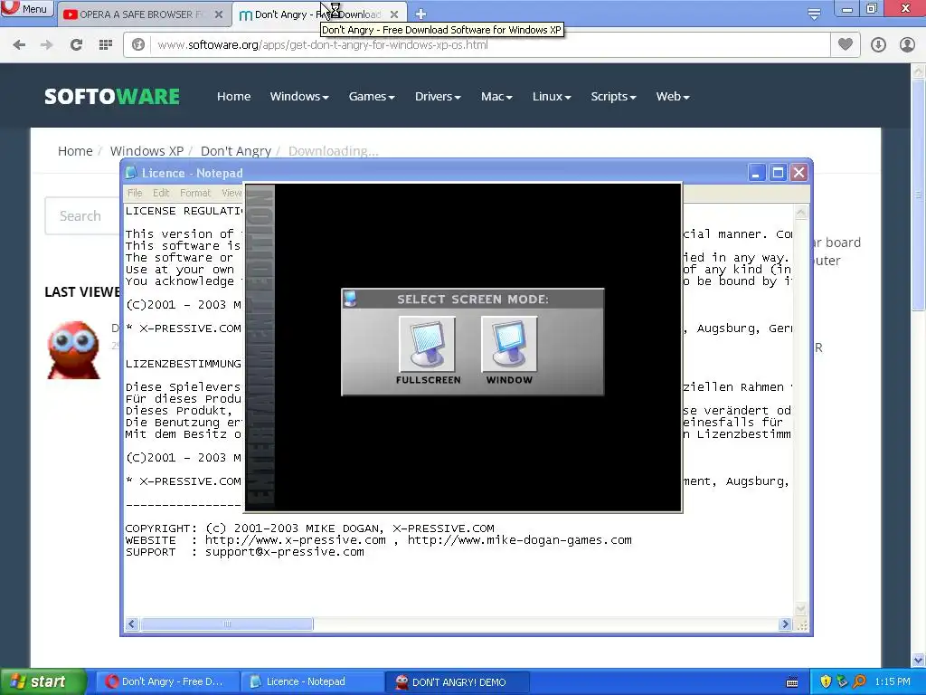Screen dimensions: 926x695
Task: Click the Don't Angry breadcrumb link
Action: (236, 151)
